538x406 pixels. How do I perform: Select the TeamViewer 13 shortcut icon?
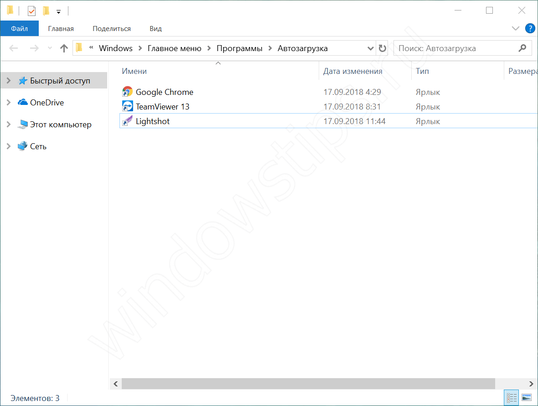(x=127, y=106)
